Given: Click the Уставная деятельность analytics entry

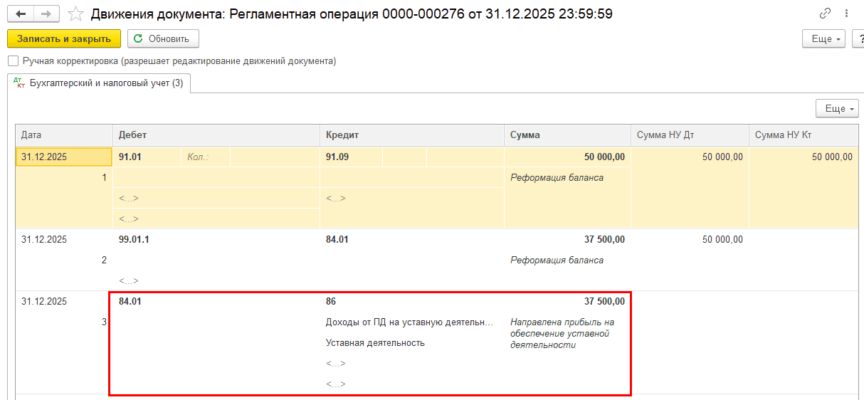Looking at the screenshot, I should tap(375, 342).
